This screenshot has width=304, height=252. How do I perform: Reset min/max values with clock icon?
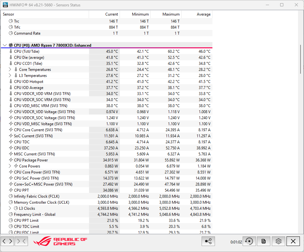(249, 241)
